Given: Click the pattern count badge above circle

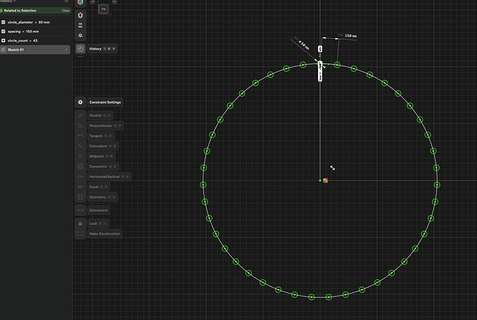Looking at the screenshot, I should pos(320,48).
